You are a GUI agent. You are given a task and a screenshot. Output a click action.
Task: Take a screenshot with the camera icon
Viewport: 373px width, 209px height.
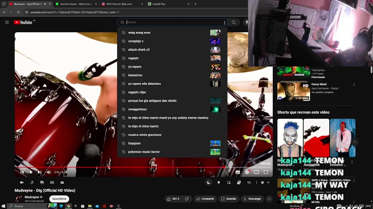click(62, 183)
